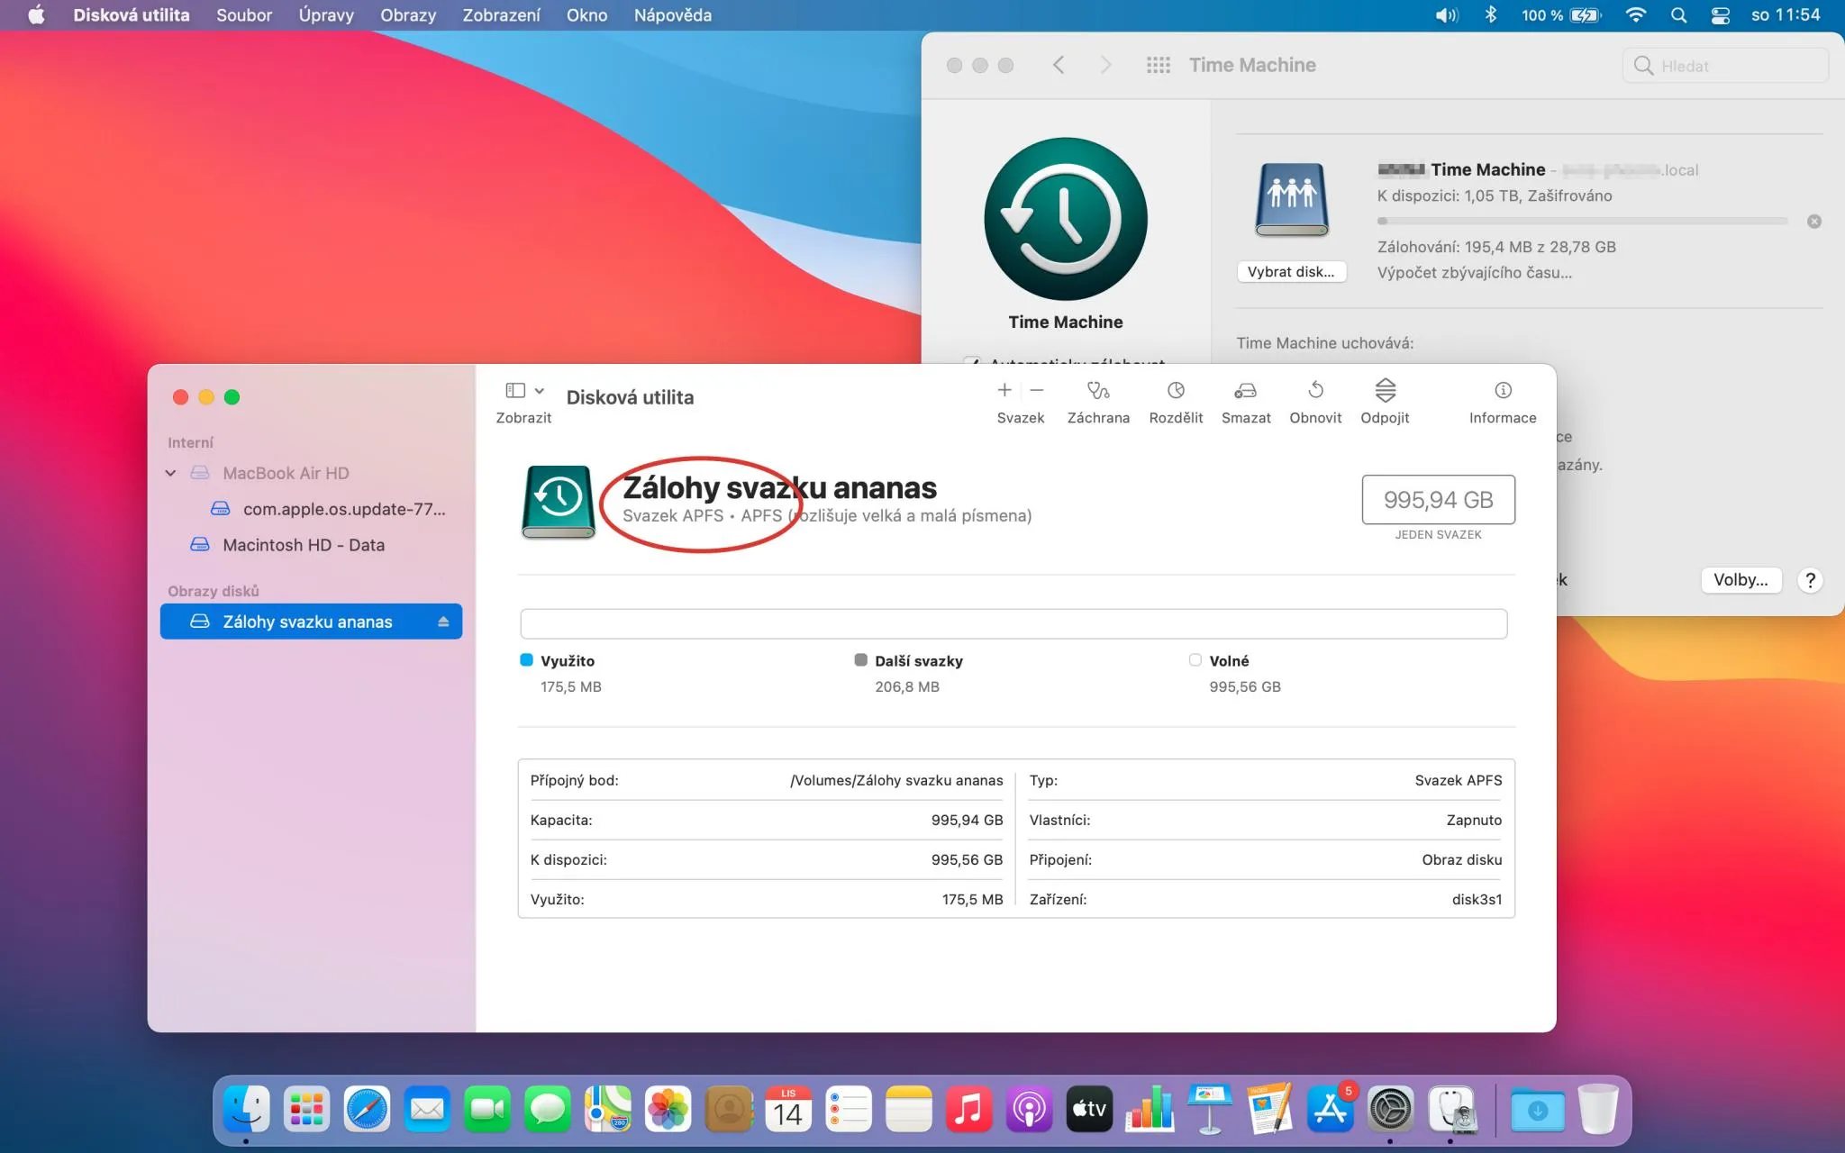1845x1153 pixels.
Task: Open Mail from the Dock
Action: coord(427,1109)
